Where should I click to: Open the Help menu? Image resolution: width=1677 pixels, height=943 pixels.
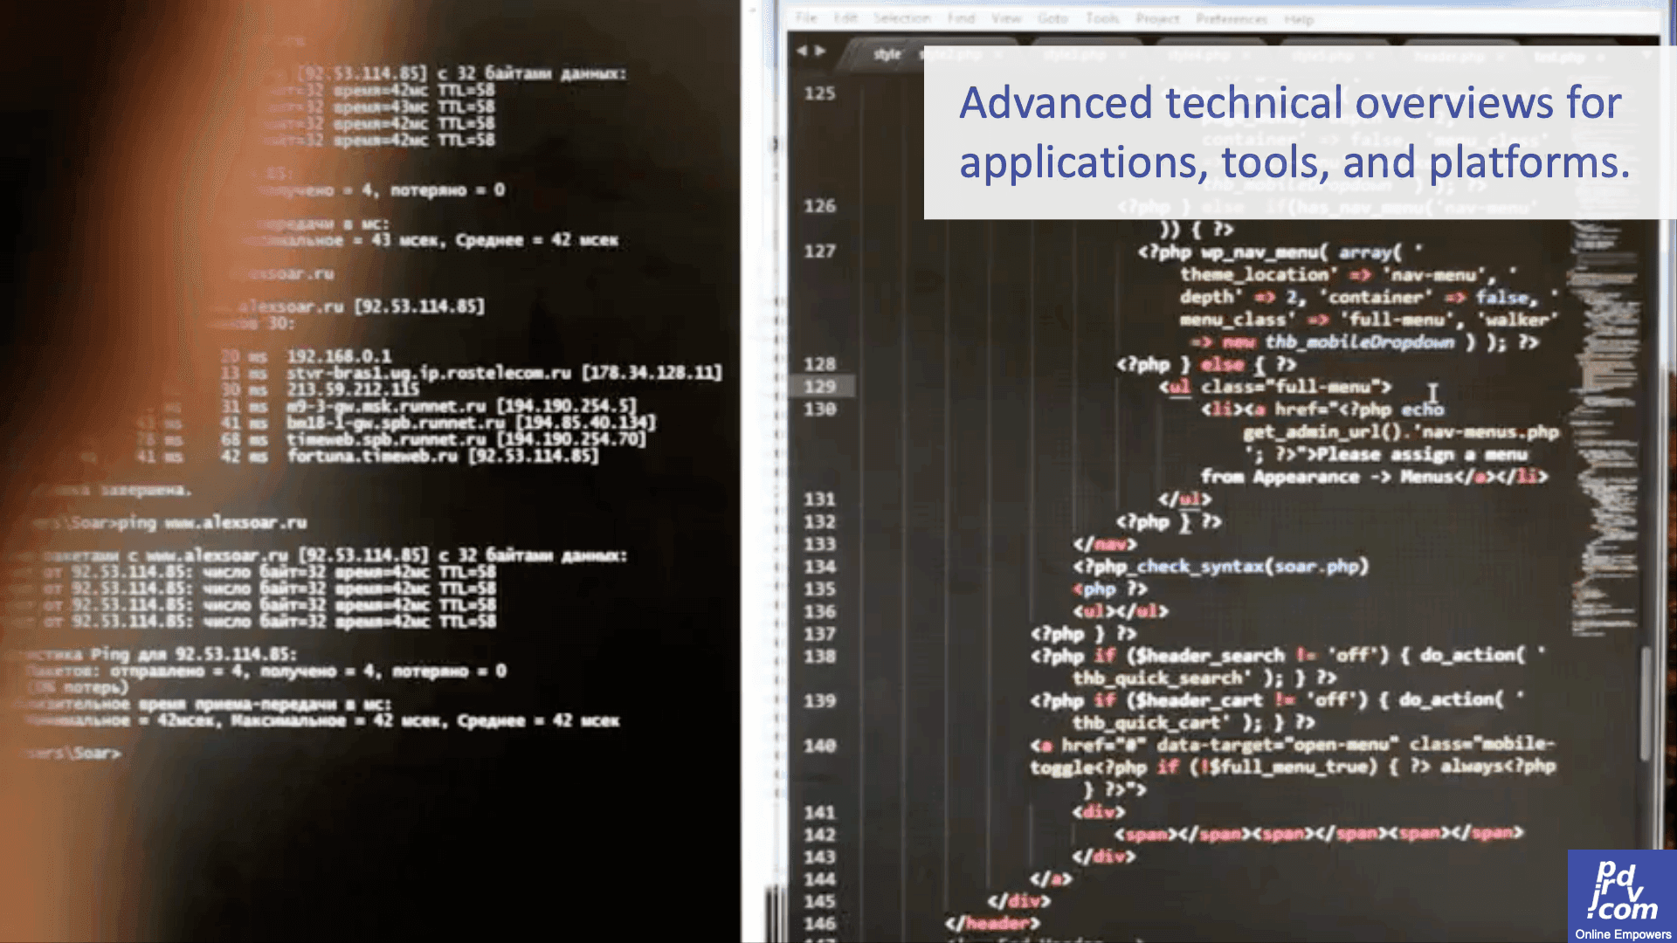click(x=1299, y=19)
